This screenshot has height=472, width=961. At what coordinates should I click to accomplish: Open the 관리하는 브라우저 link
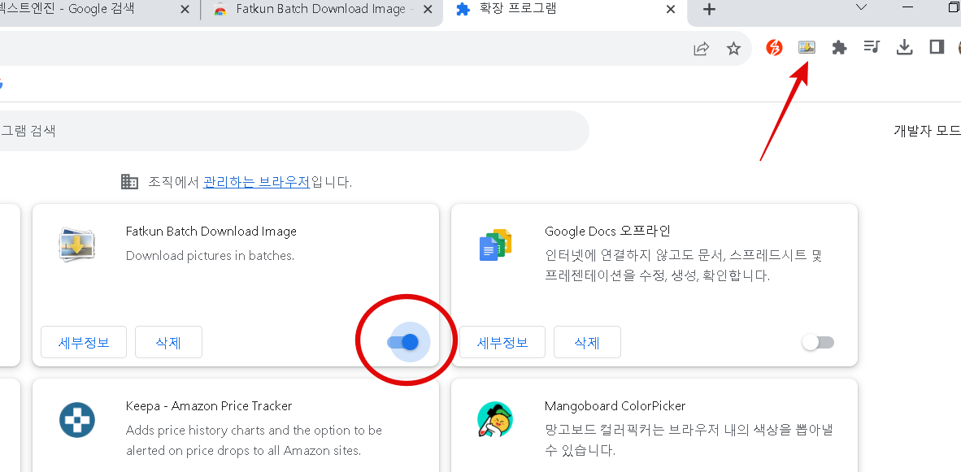tap(257, 182)
